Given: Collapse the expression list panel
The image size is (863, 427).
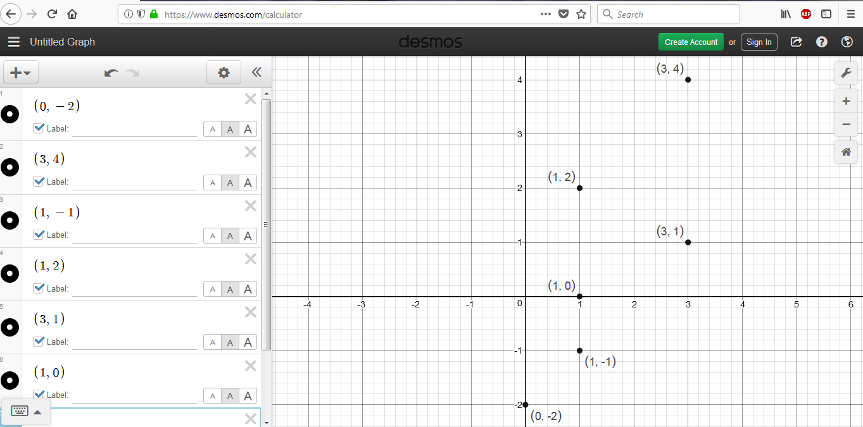Looking at the screenshot, I should (256, 72).
